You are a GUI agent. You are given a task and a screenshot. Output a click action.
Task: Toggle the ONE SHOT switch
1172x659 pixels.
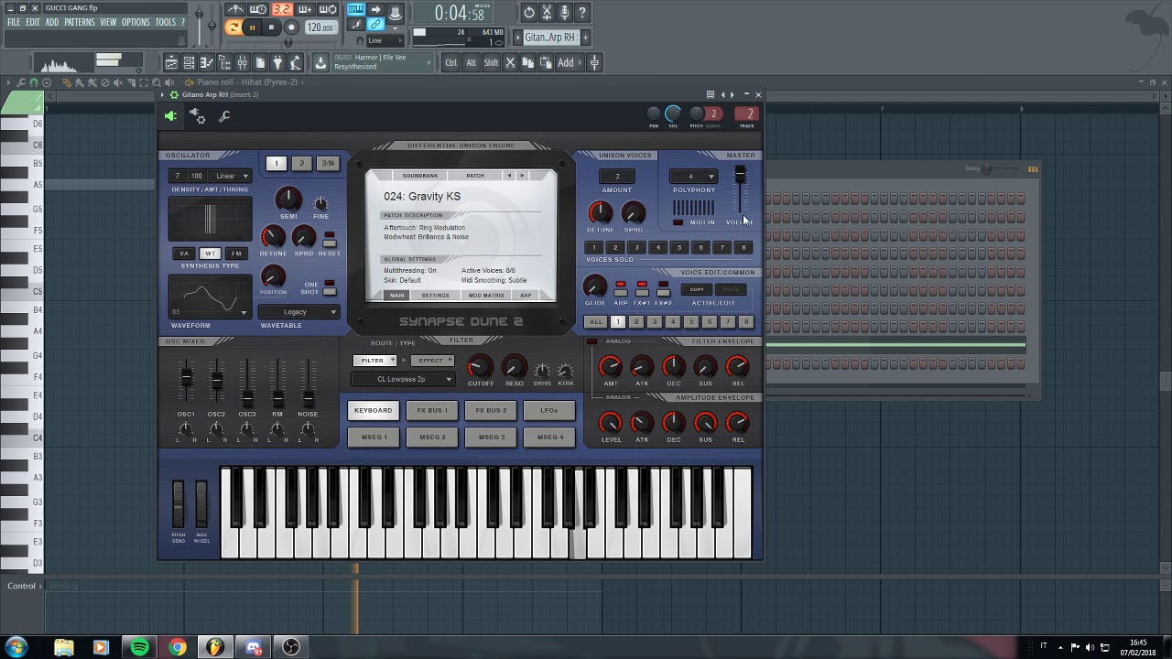click(330, 292)
